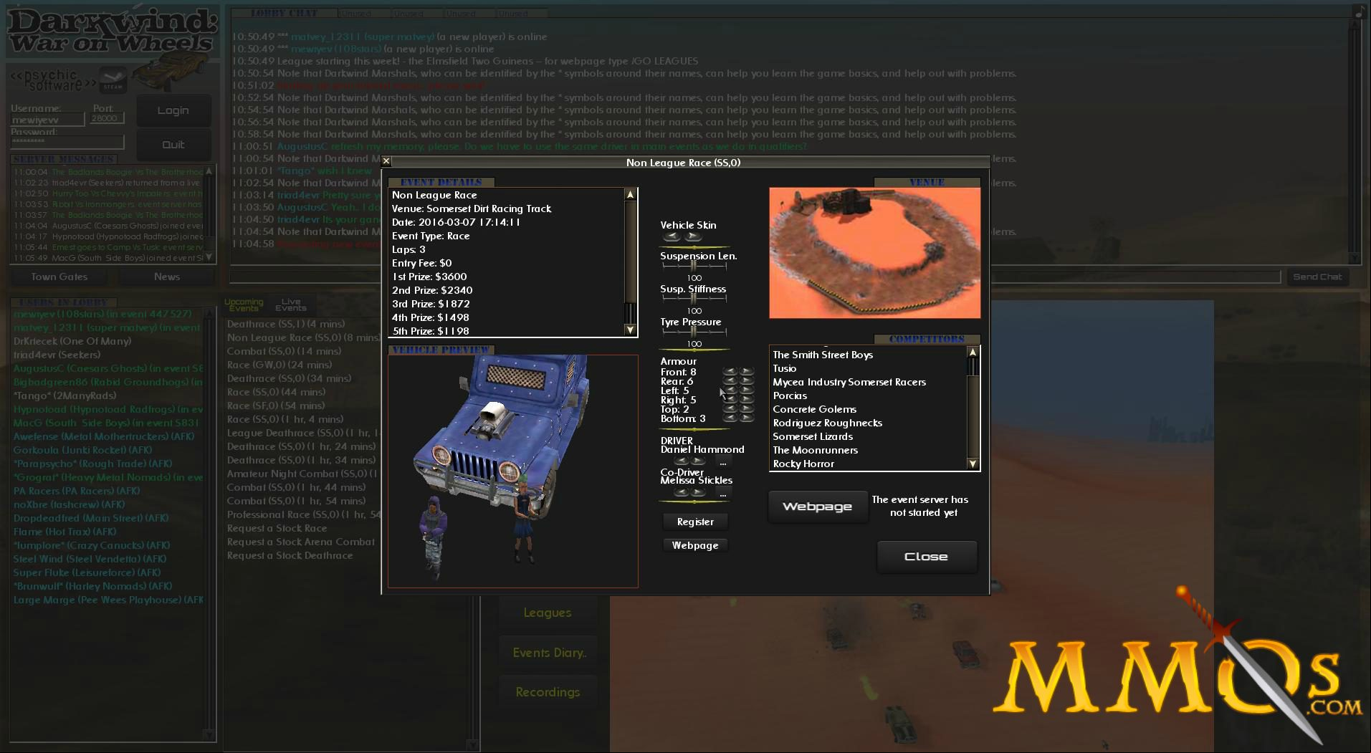Open the last Unused chat tab
Image resolution: width=1371 pixels, height=753 pixels.
520,13
